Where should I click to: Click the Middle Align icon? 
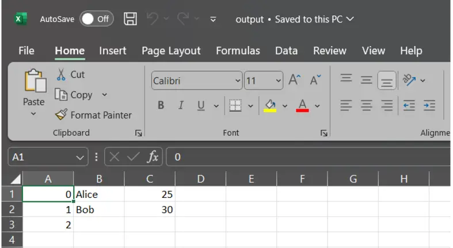point(366,80)
